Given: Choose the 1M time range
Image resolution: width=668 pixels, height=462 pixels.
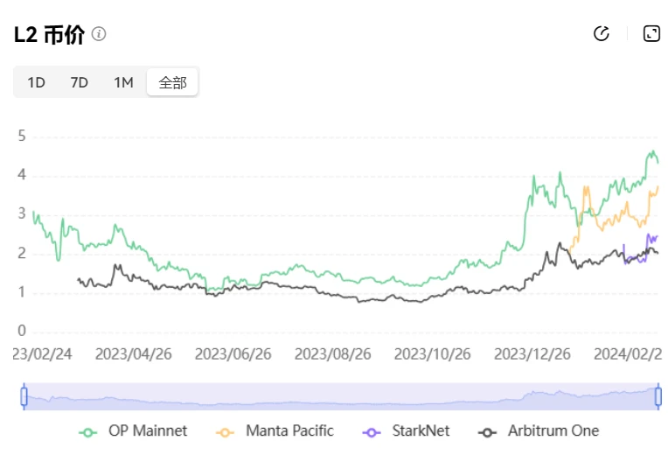Looking at the screenshot, I should pyautogui.click(x=123, y=82).
